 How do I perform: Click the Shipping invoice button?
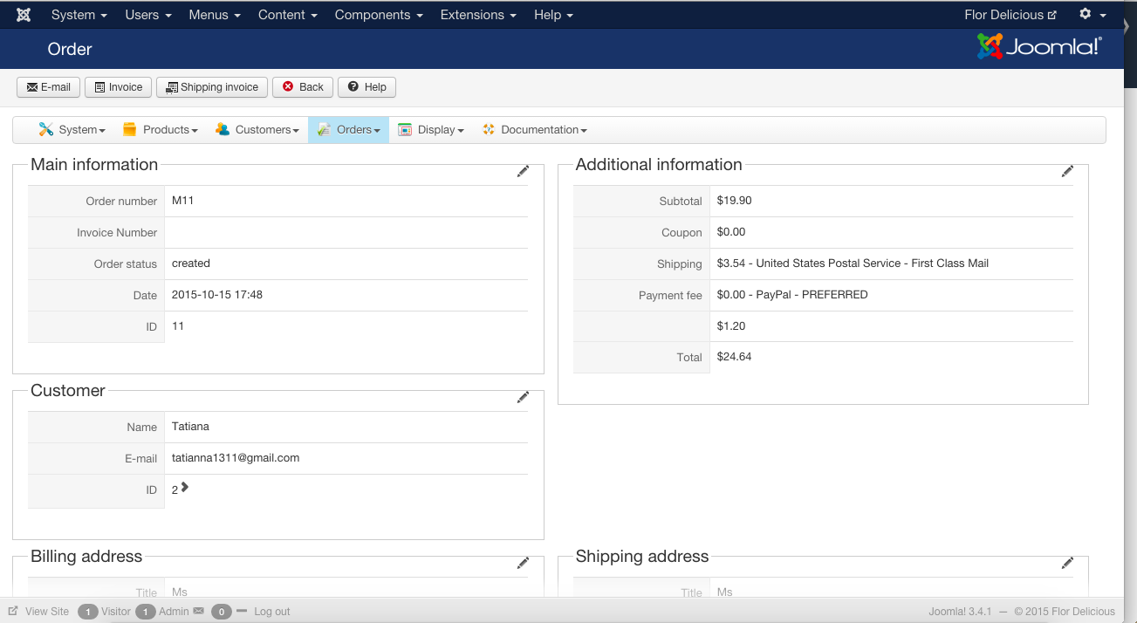tap(212, 87)
